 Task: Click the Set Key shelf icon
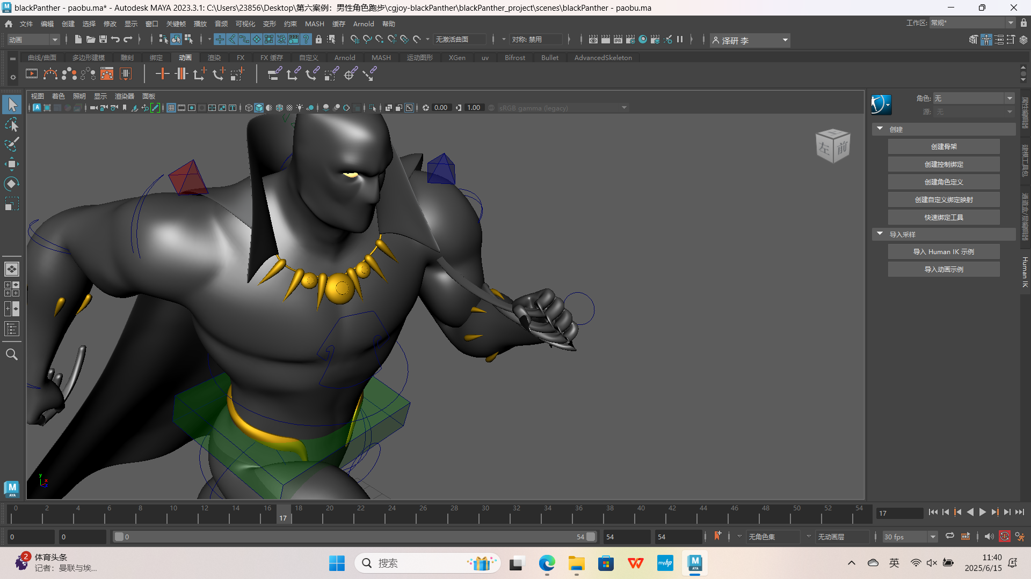click(x=162, y=74)
